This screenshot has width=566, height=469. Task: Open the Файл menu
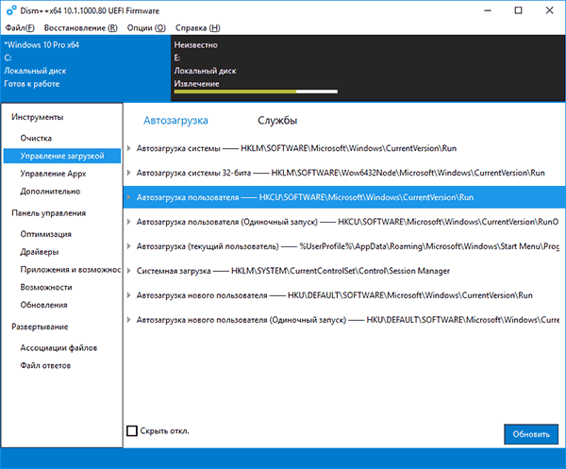click(x=20, y=27)
